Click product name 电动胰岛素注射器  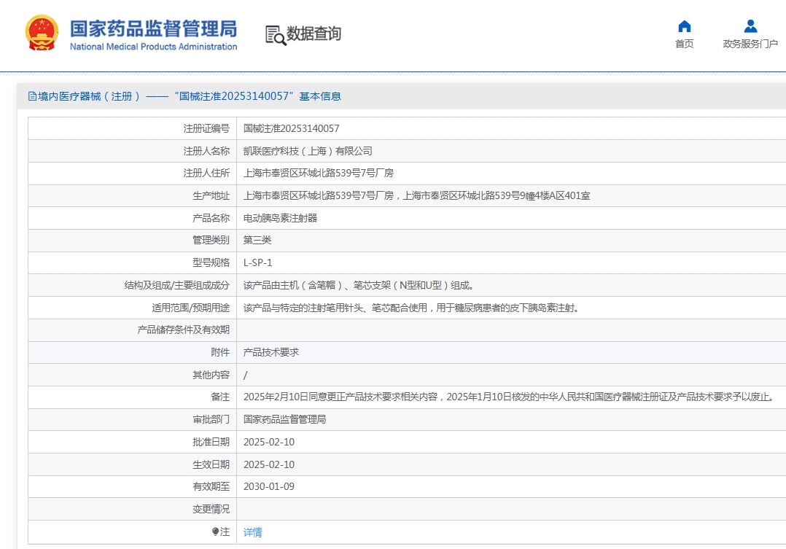click(280, 218)
